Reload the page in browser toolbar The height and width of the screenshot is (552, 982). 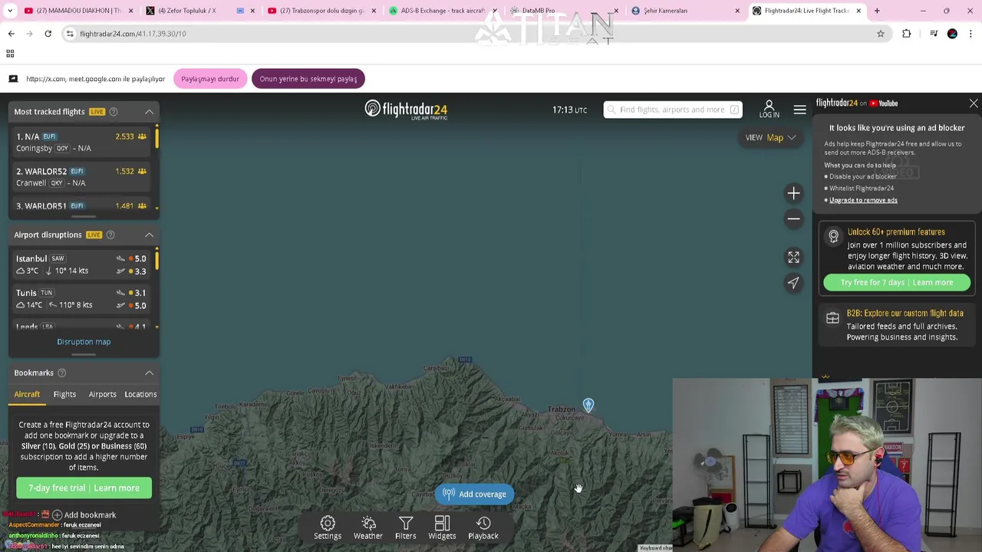[x=48, y=34]
